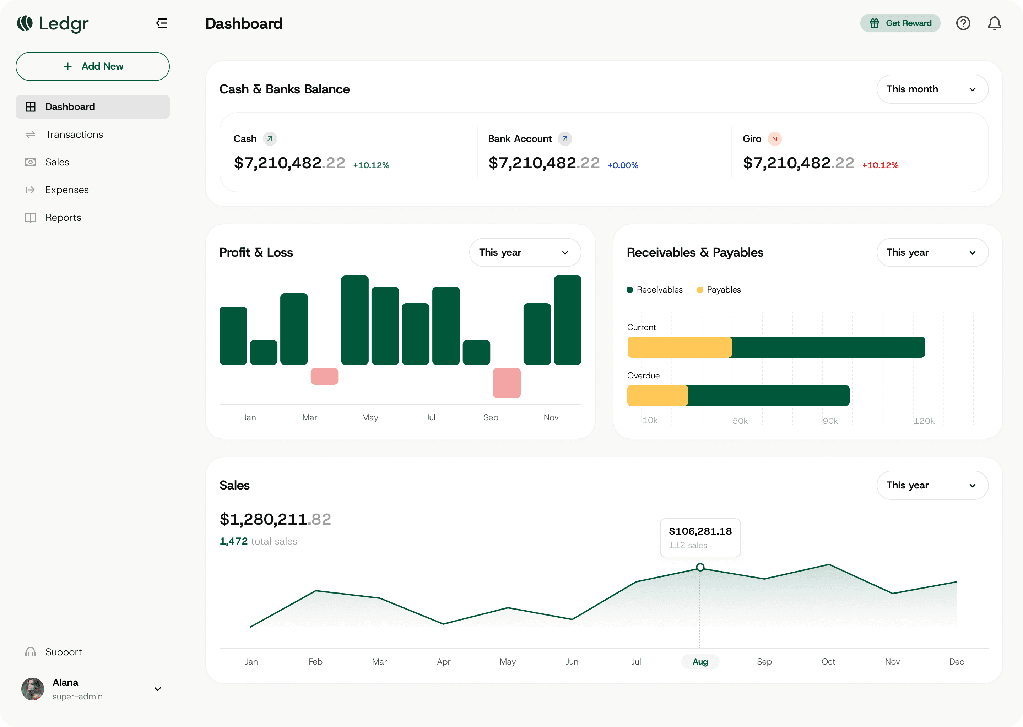Click the Reports book icon
1023x727 pixels.
(x=31, y=218)
